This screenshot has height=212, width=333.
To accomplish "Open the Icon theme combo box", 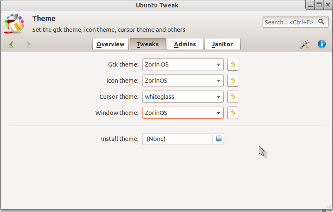I will point(183,81).
